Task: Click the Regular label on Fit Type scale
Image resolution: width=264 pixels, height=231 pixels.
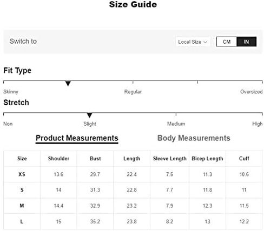Action: point(133,92)
